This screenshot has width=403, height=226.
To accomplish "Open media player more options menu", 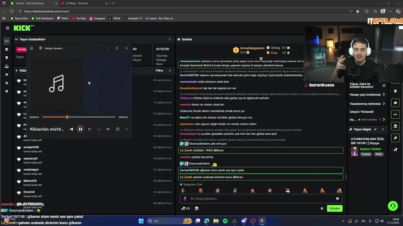I will [x=127, y=129].
